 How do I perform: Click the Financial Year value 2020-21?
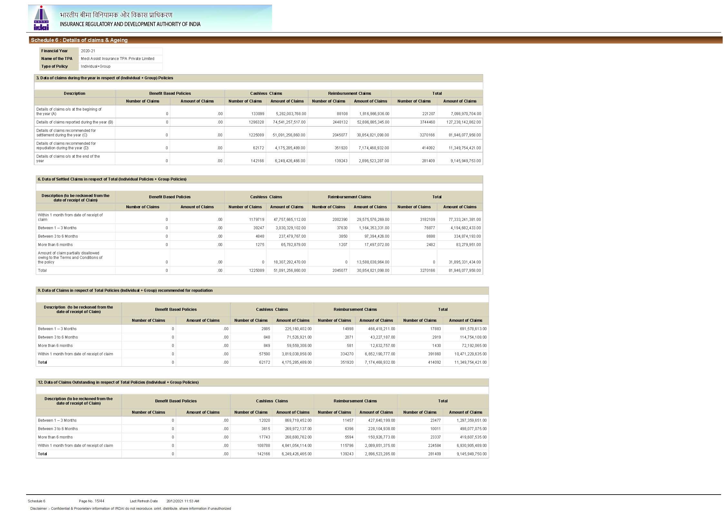[x=88, y=51]
